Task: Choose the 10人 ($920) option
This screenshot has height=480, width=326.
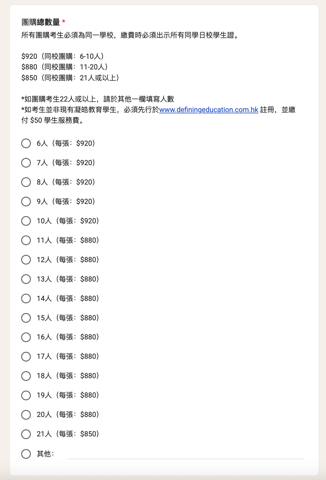Action: [x=26, y=221]
